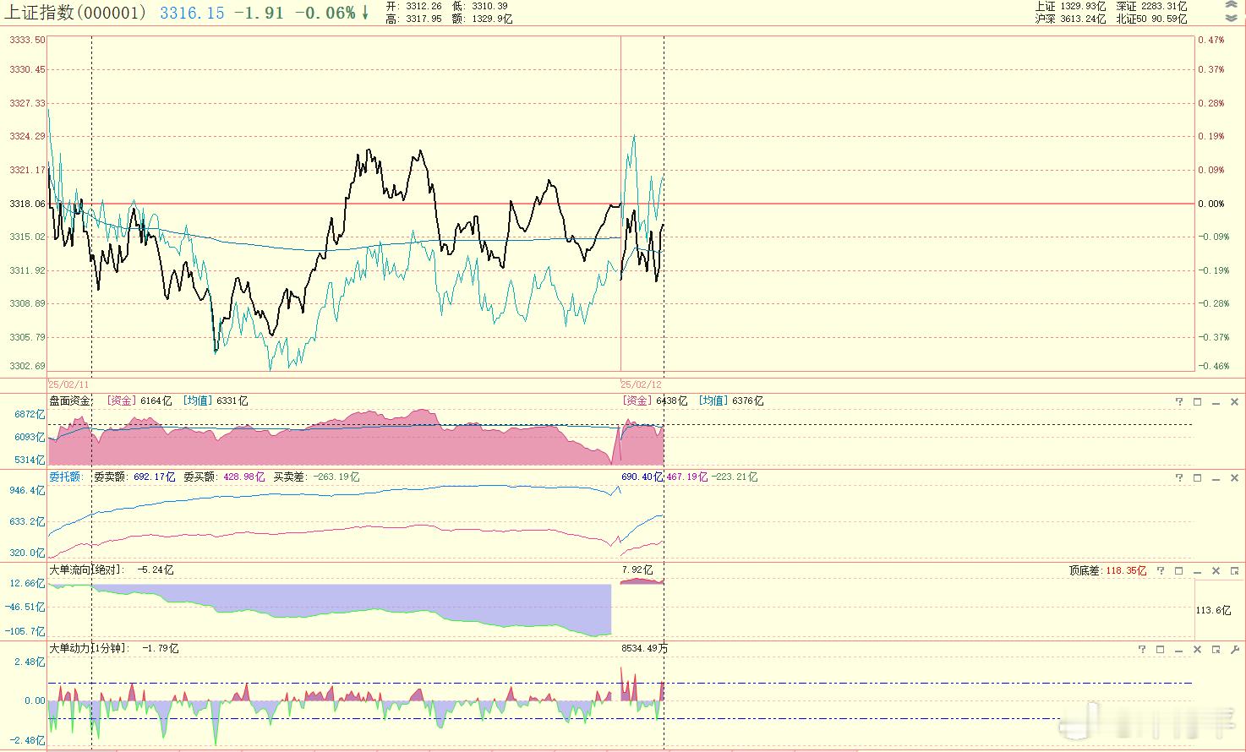The width and height of the screenshot is (1246, 752).
Task: Click the [均值] legend showing 6331亿
Action: coord(216,401)
